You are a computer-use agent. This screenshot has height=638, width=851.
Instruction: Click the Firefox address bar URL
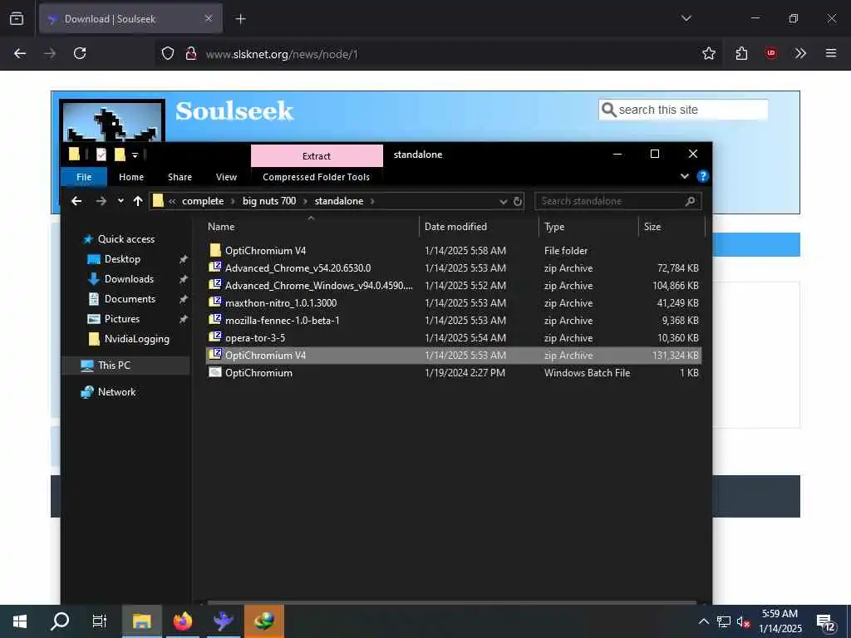[x=282, y=54]
